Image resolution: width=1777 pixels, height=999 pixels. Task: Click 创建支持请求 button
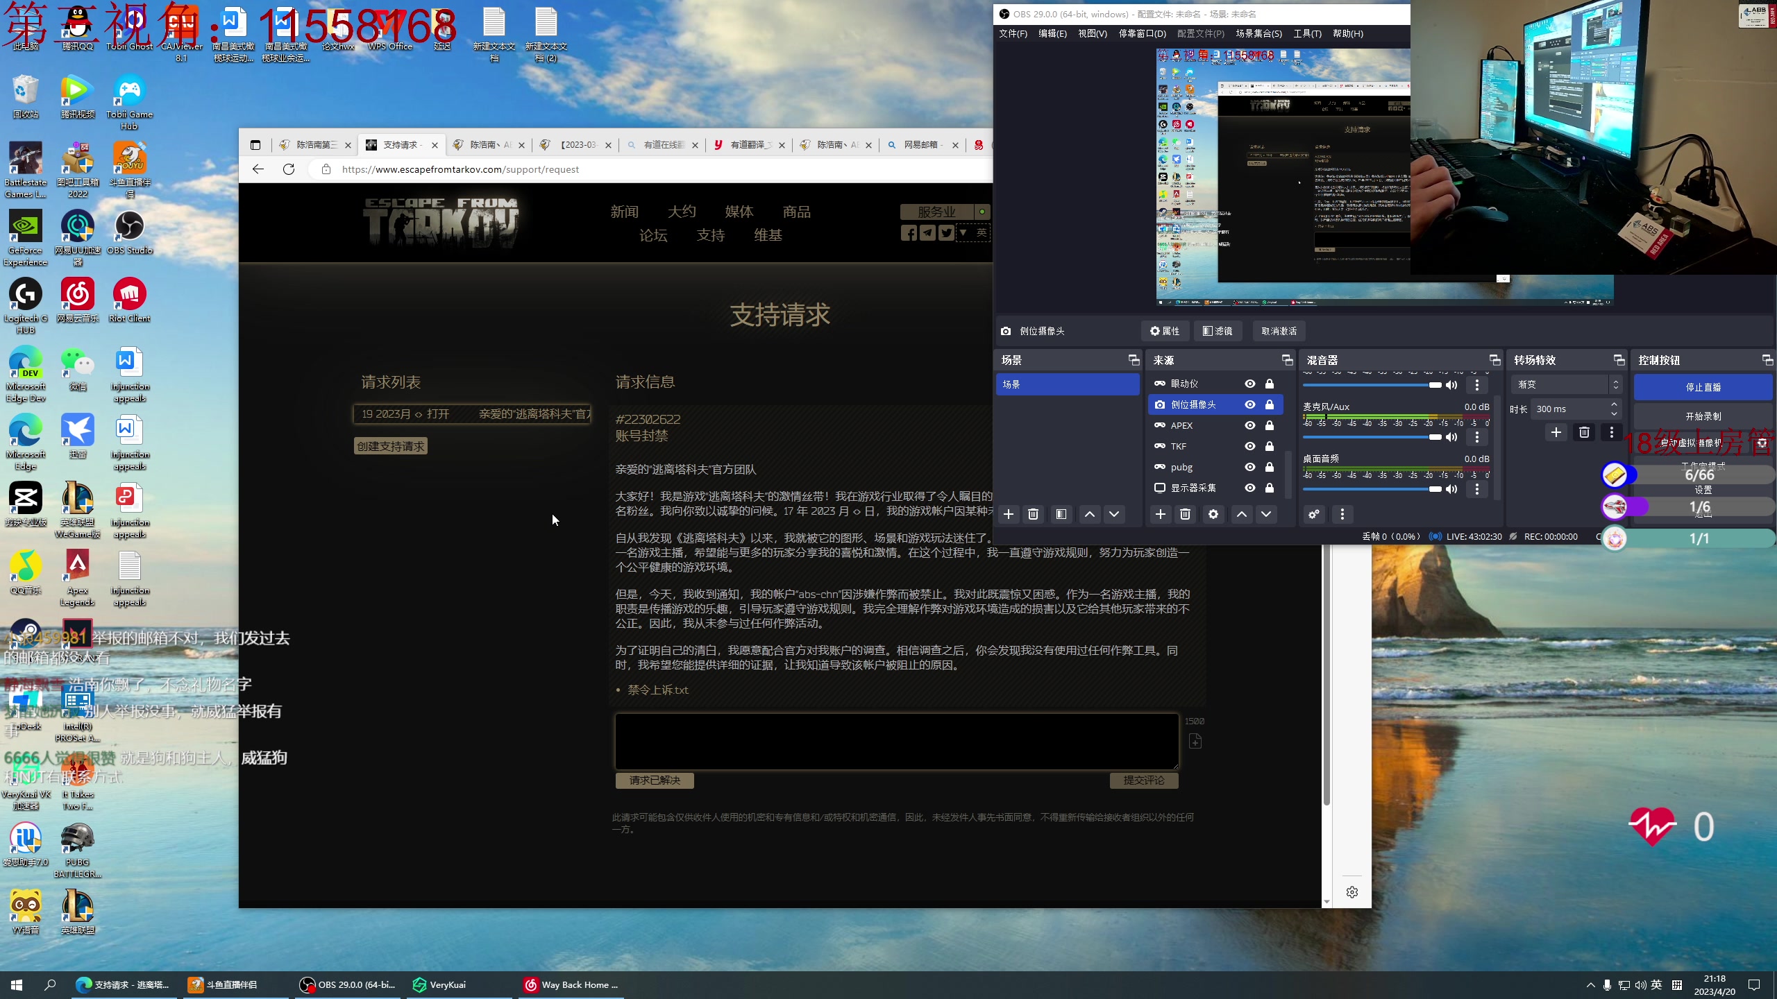tap(391, 446)
